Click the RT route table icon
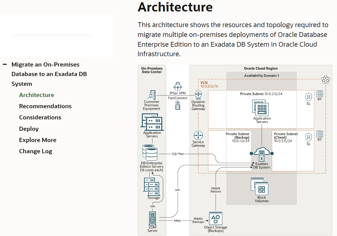The height and width of the screenshot is (236, 337). click(x=319, y=94)
